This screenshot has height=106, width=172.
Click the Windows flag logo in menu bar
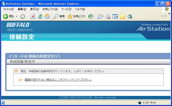(x=167, y=9)
